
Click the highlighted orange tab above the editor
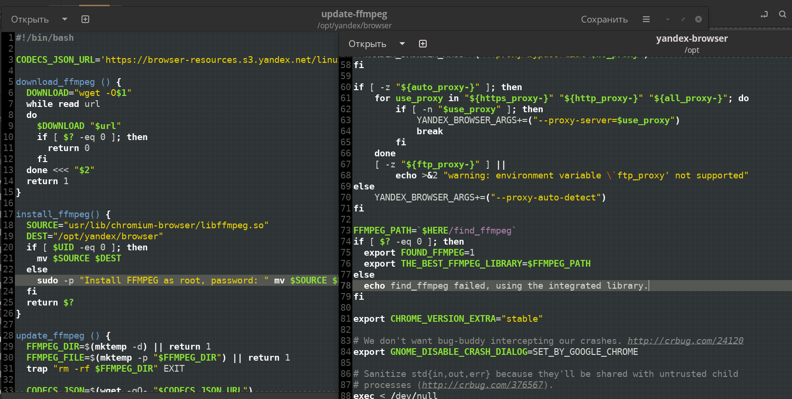click(x=94, y=5)
